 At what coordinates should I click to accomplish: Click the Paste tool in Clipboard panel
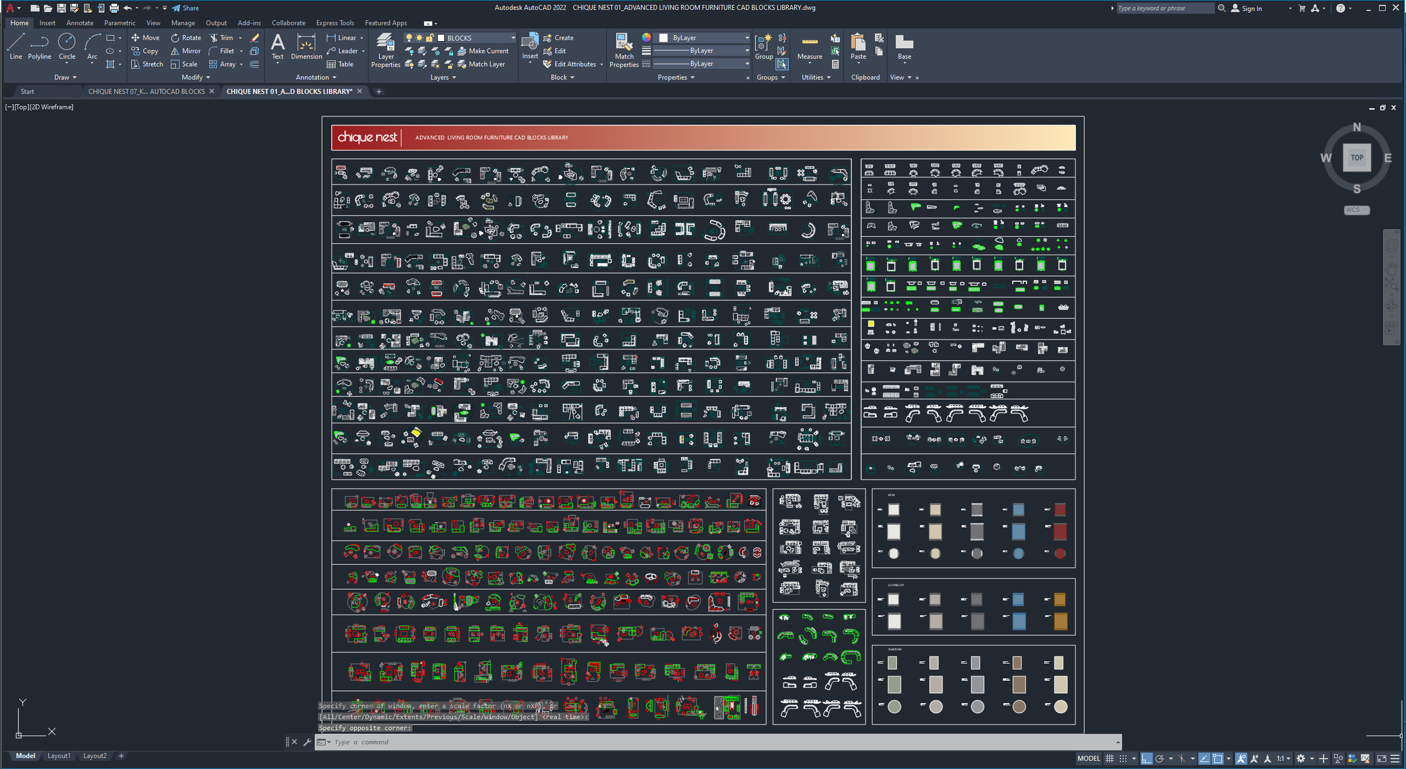point(858,48)
